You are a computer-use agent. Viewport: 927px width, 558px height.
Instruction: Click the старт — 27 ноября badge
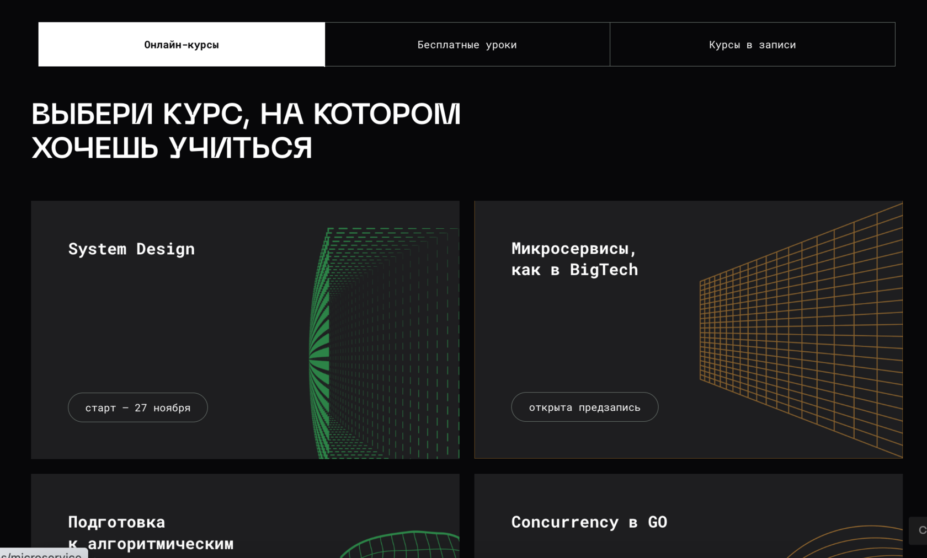click(x=137, y=407)
